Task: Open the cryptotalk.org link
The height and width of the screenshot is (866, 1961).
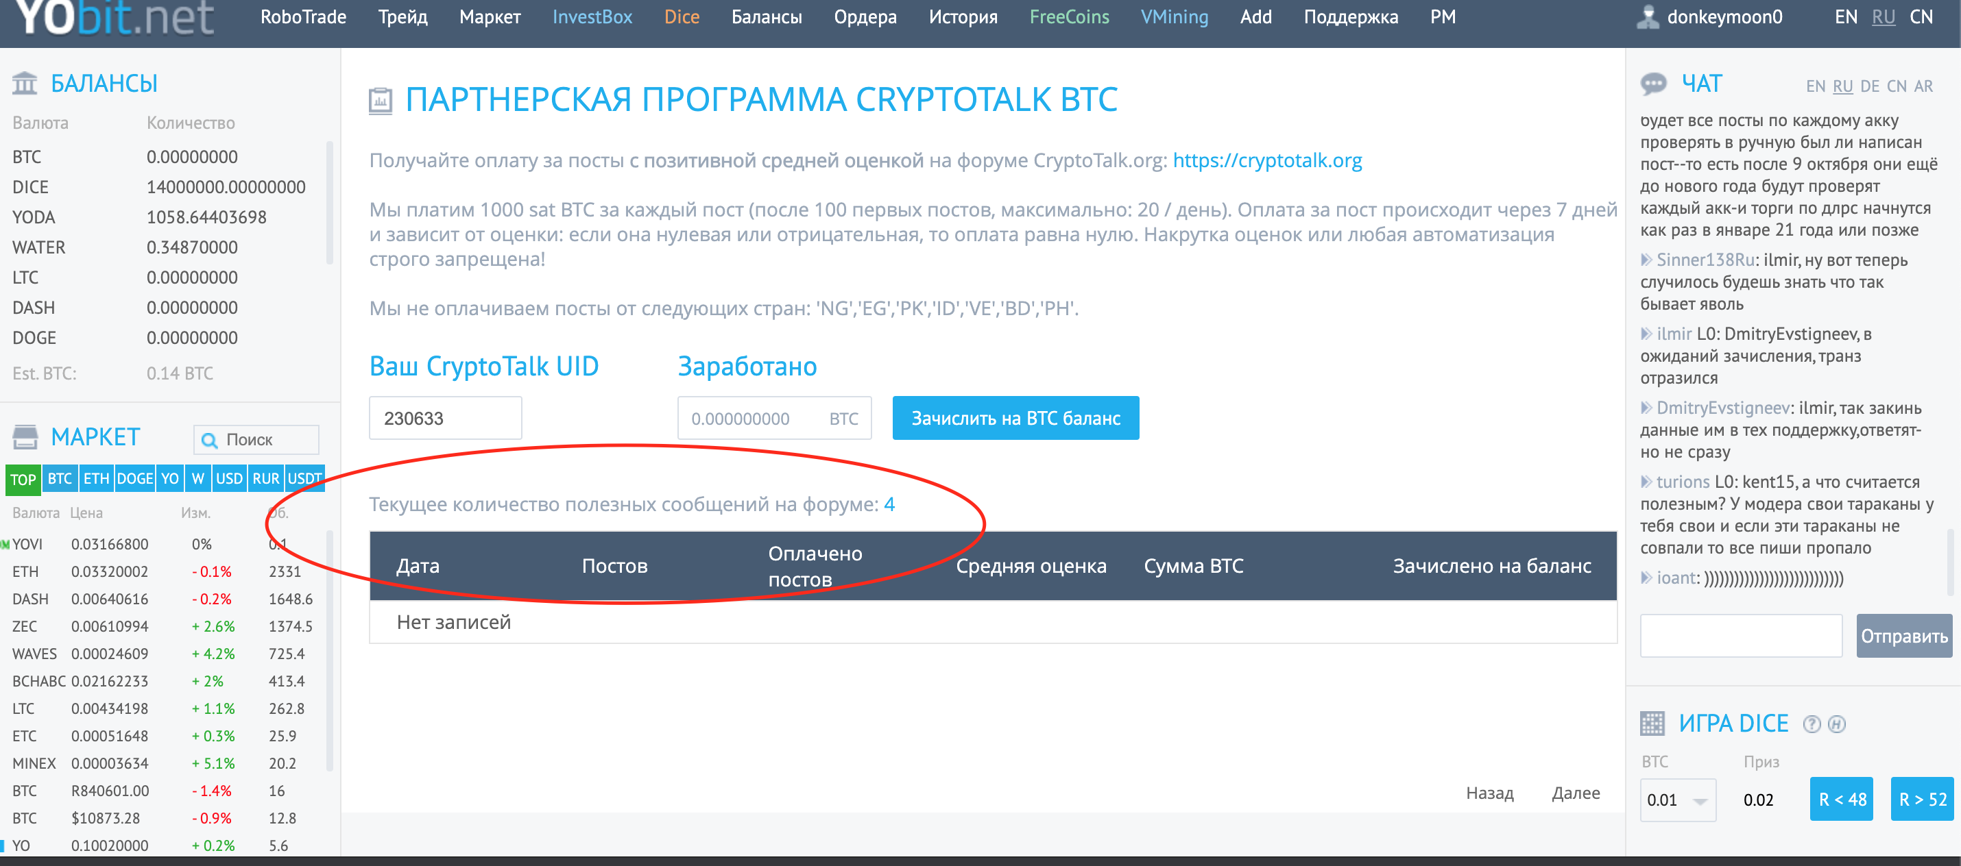Action: [x=1268, y=160]
